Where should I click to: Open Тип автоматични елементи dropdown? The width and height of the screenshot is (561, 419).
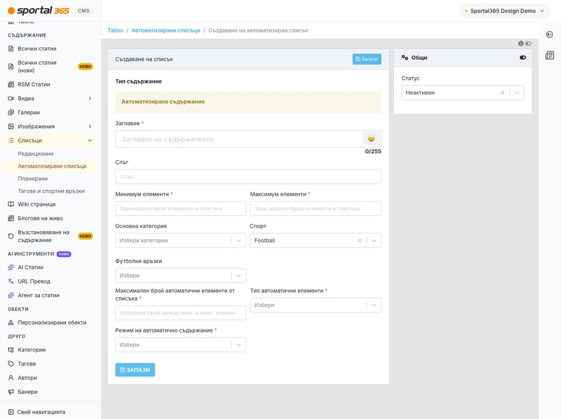pyautogui.click(x=315, y=305)
